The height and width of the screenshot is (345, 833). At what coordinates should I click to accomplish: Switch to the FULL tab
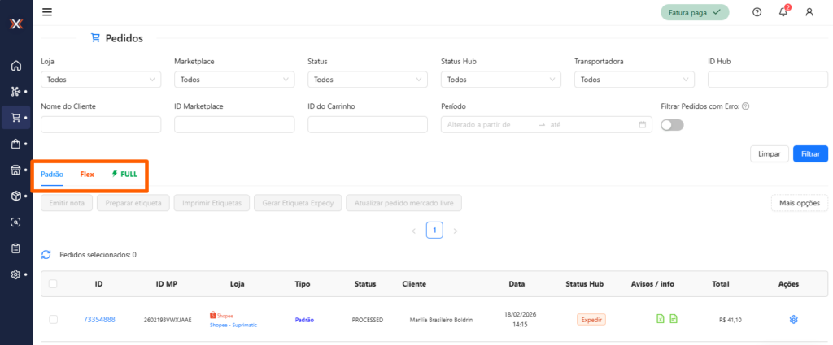pyautogui.click(x=124, y=175)
